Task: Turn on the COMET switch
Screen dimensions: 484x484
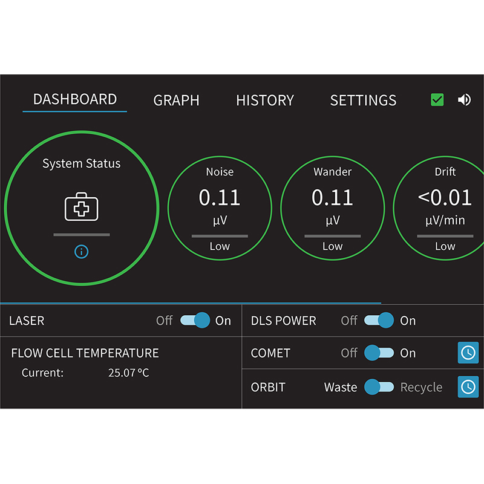Action: 379,353
